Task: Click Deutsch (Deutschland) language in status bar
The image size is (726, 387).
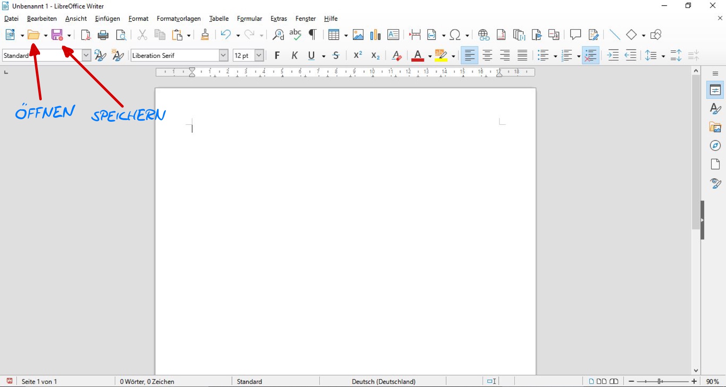Action: (383, 381)
